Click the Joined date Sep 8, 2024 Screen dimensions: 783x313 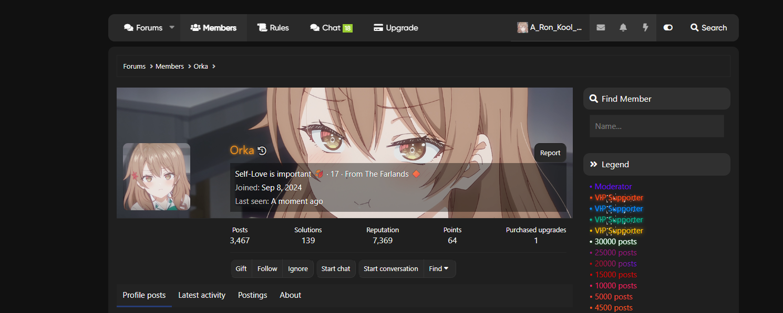point(282,188)
